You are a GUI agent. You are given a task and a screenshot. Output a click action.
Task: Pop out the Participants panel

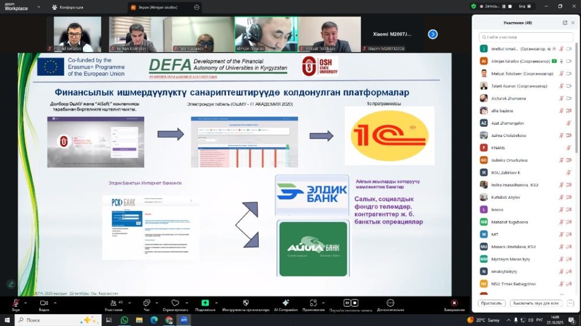[565, 23]
